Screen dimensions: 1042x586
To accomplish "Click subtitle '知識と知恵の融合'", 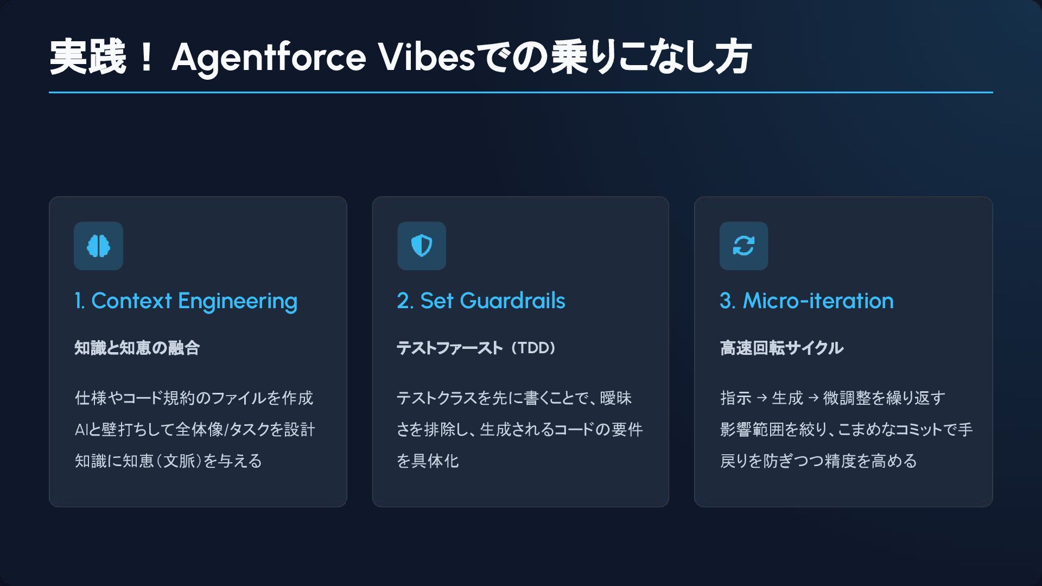I will click(x=137, y=348).
